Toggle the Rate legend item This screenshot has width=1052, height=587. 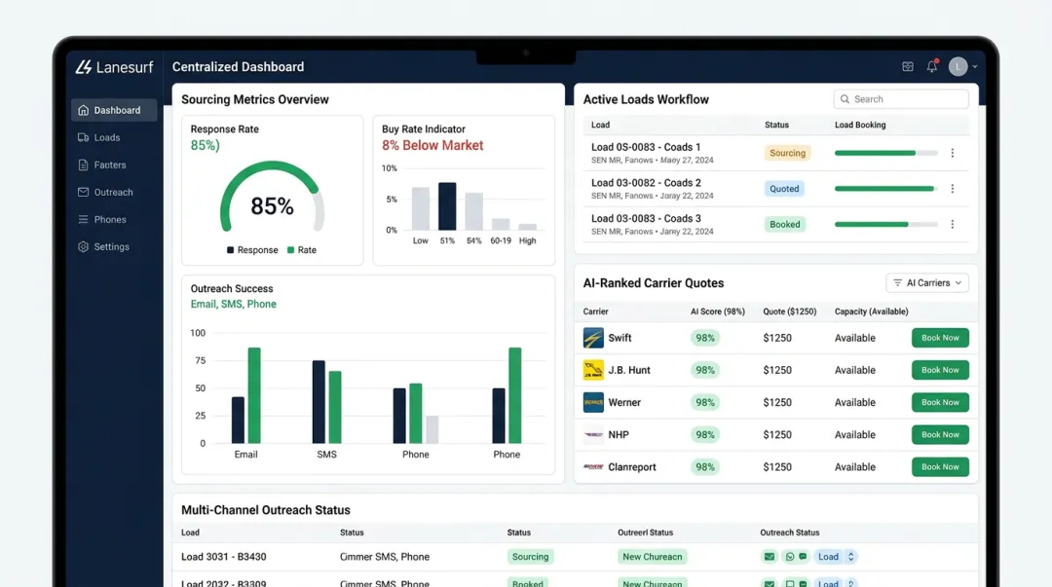(302, 250)
